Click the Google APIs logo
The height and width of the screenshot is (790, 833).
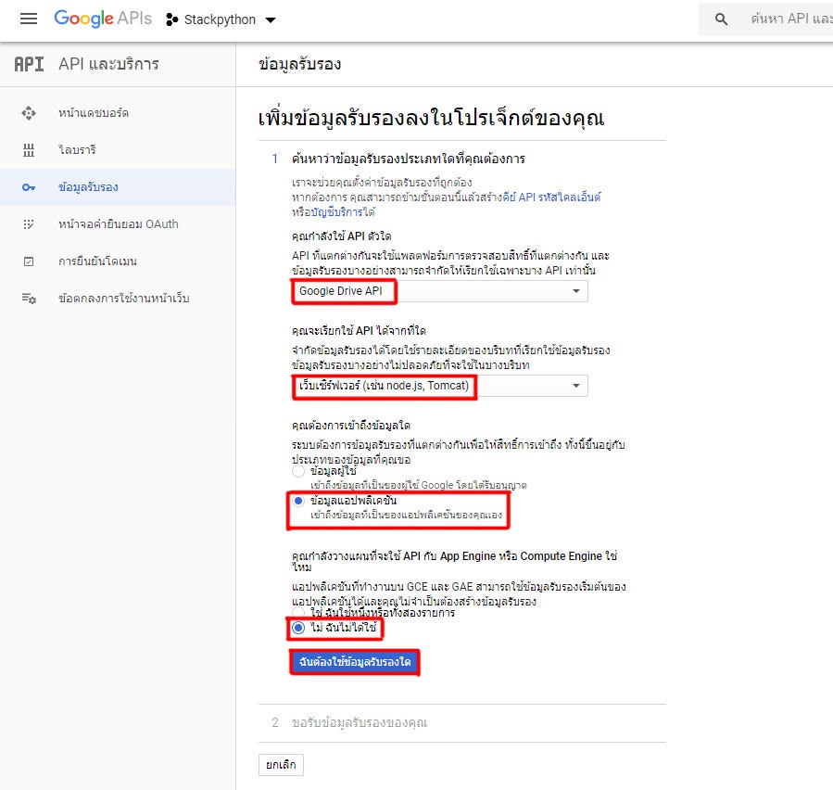tap(103, 19)
